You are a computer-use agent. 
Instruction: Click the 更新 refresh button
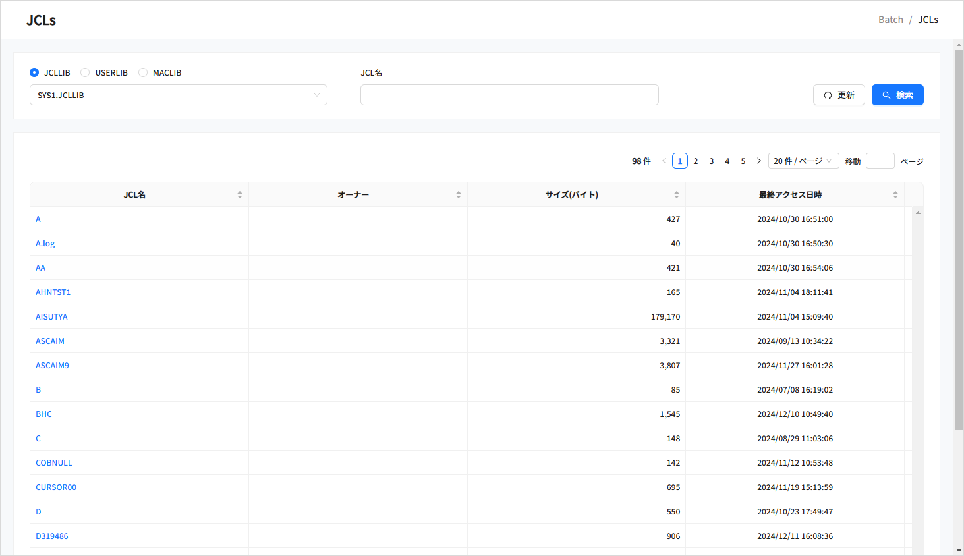839,95
